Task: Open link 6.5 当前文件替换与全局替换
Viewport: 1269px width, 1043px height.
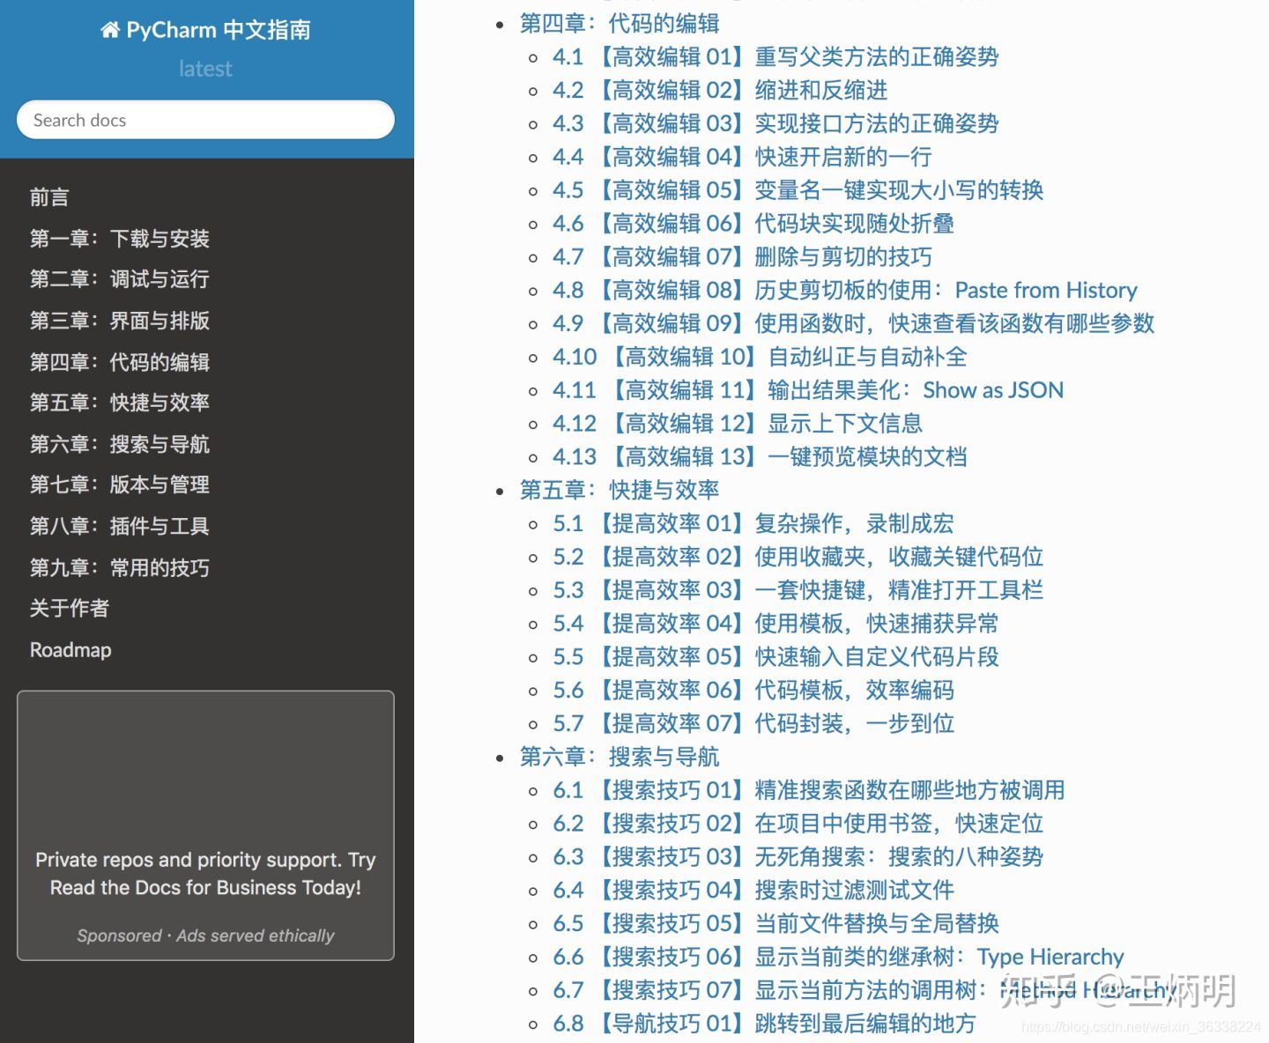Action: click(x=775, y=924)
